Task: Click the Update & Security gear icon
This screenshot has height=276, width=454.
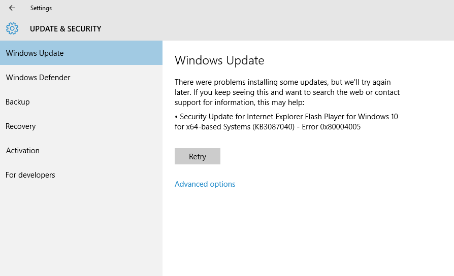Action: [12, 28]
